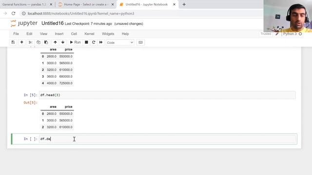This screenshot has height=175, width=312.
Task: Restart the kernel icon
Action: point(94,42)
